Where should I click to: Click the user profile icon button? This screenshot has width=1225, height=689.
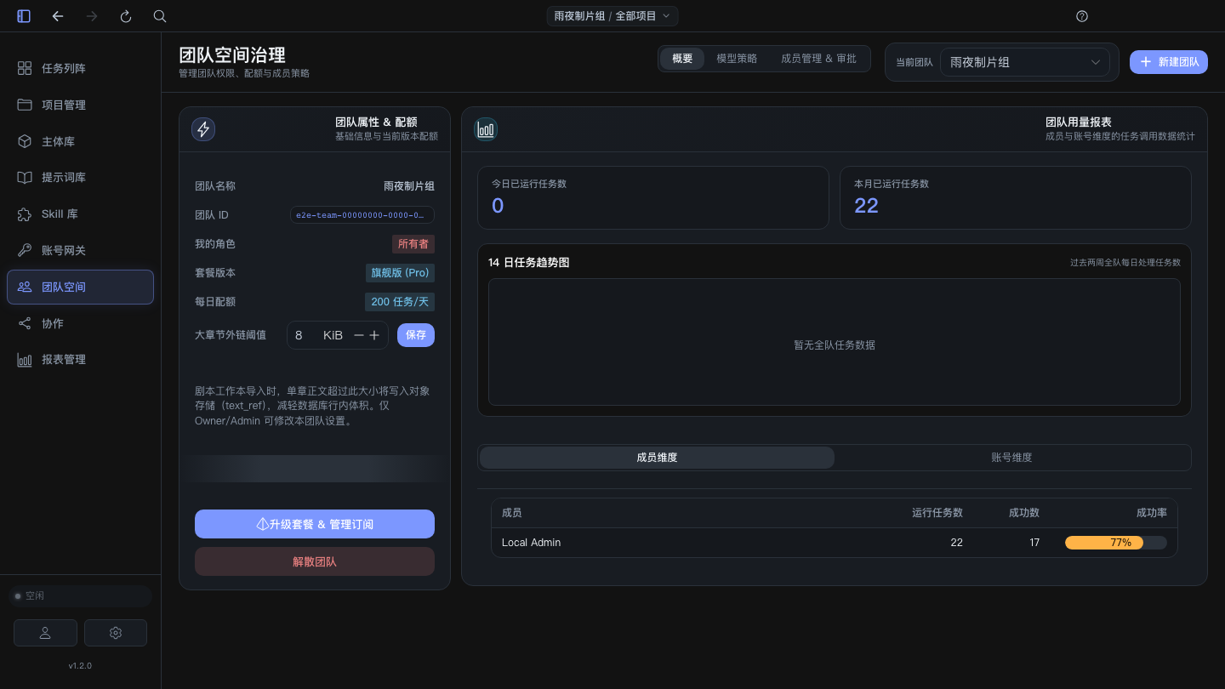(45, 633)
